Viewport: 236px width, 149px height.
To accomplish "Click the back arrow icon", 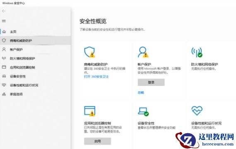I will [4, 11].
